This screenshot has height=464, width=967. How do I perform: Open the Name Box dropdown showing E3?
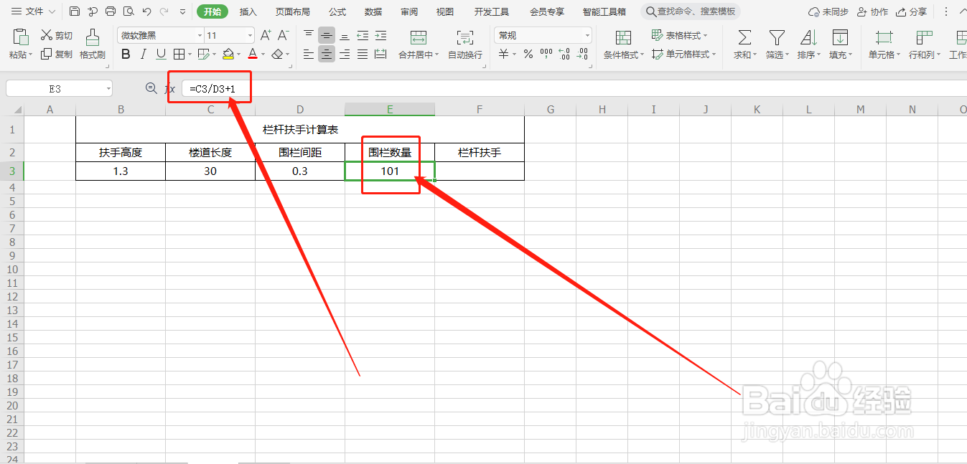click(x=108, y=88)
